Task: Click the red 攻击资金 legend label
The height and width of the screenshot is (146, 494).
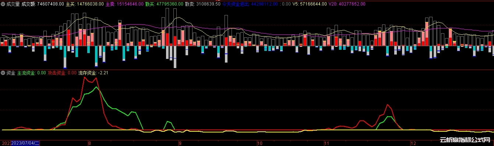Action: pos(62,73)
